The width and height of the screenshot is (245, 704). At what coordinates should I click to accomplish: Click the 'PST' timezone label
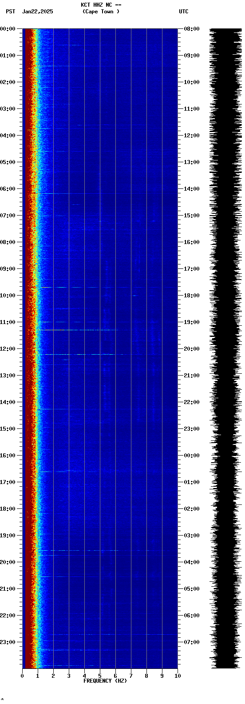pyautogui.click(x=11, y=12)
